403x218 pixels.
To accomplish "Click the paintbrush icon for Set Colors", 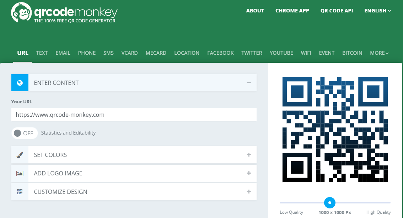I will (x=20, y=155).
